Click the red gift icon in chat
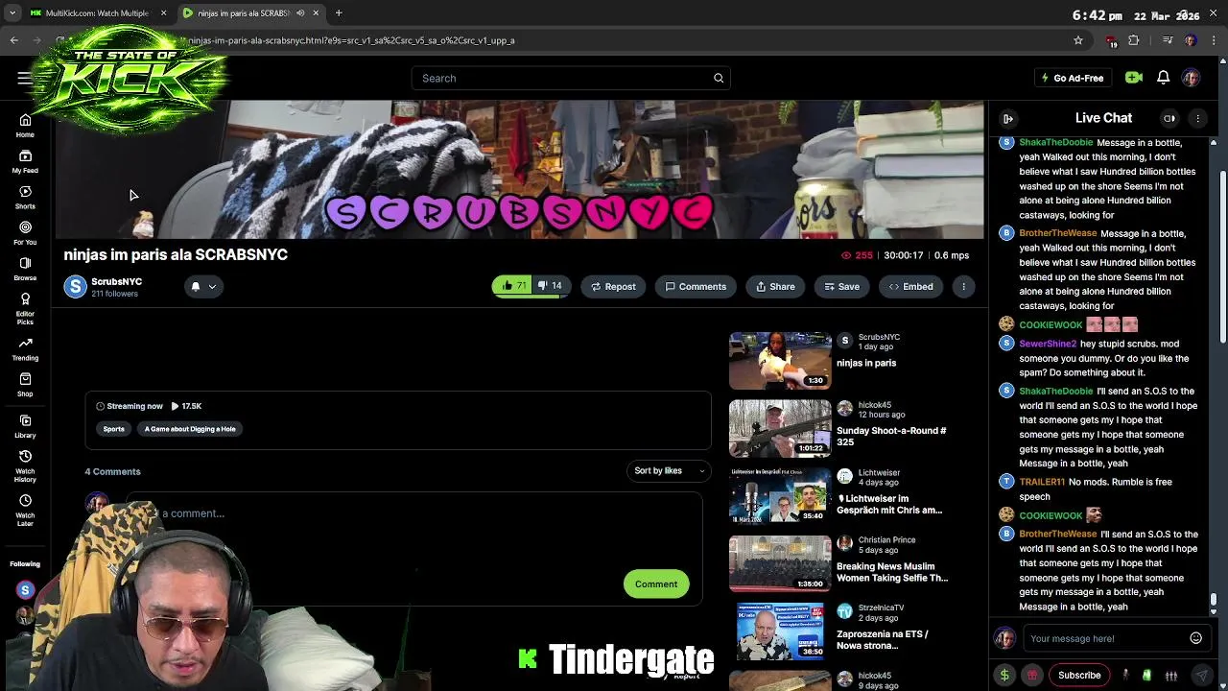 point(1032,675)
